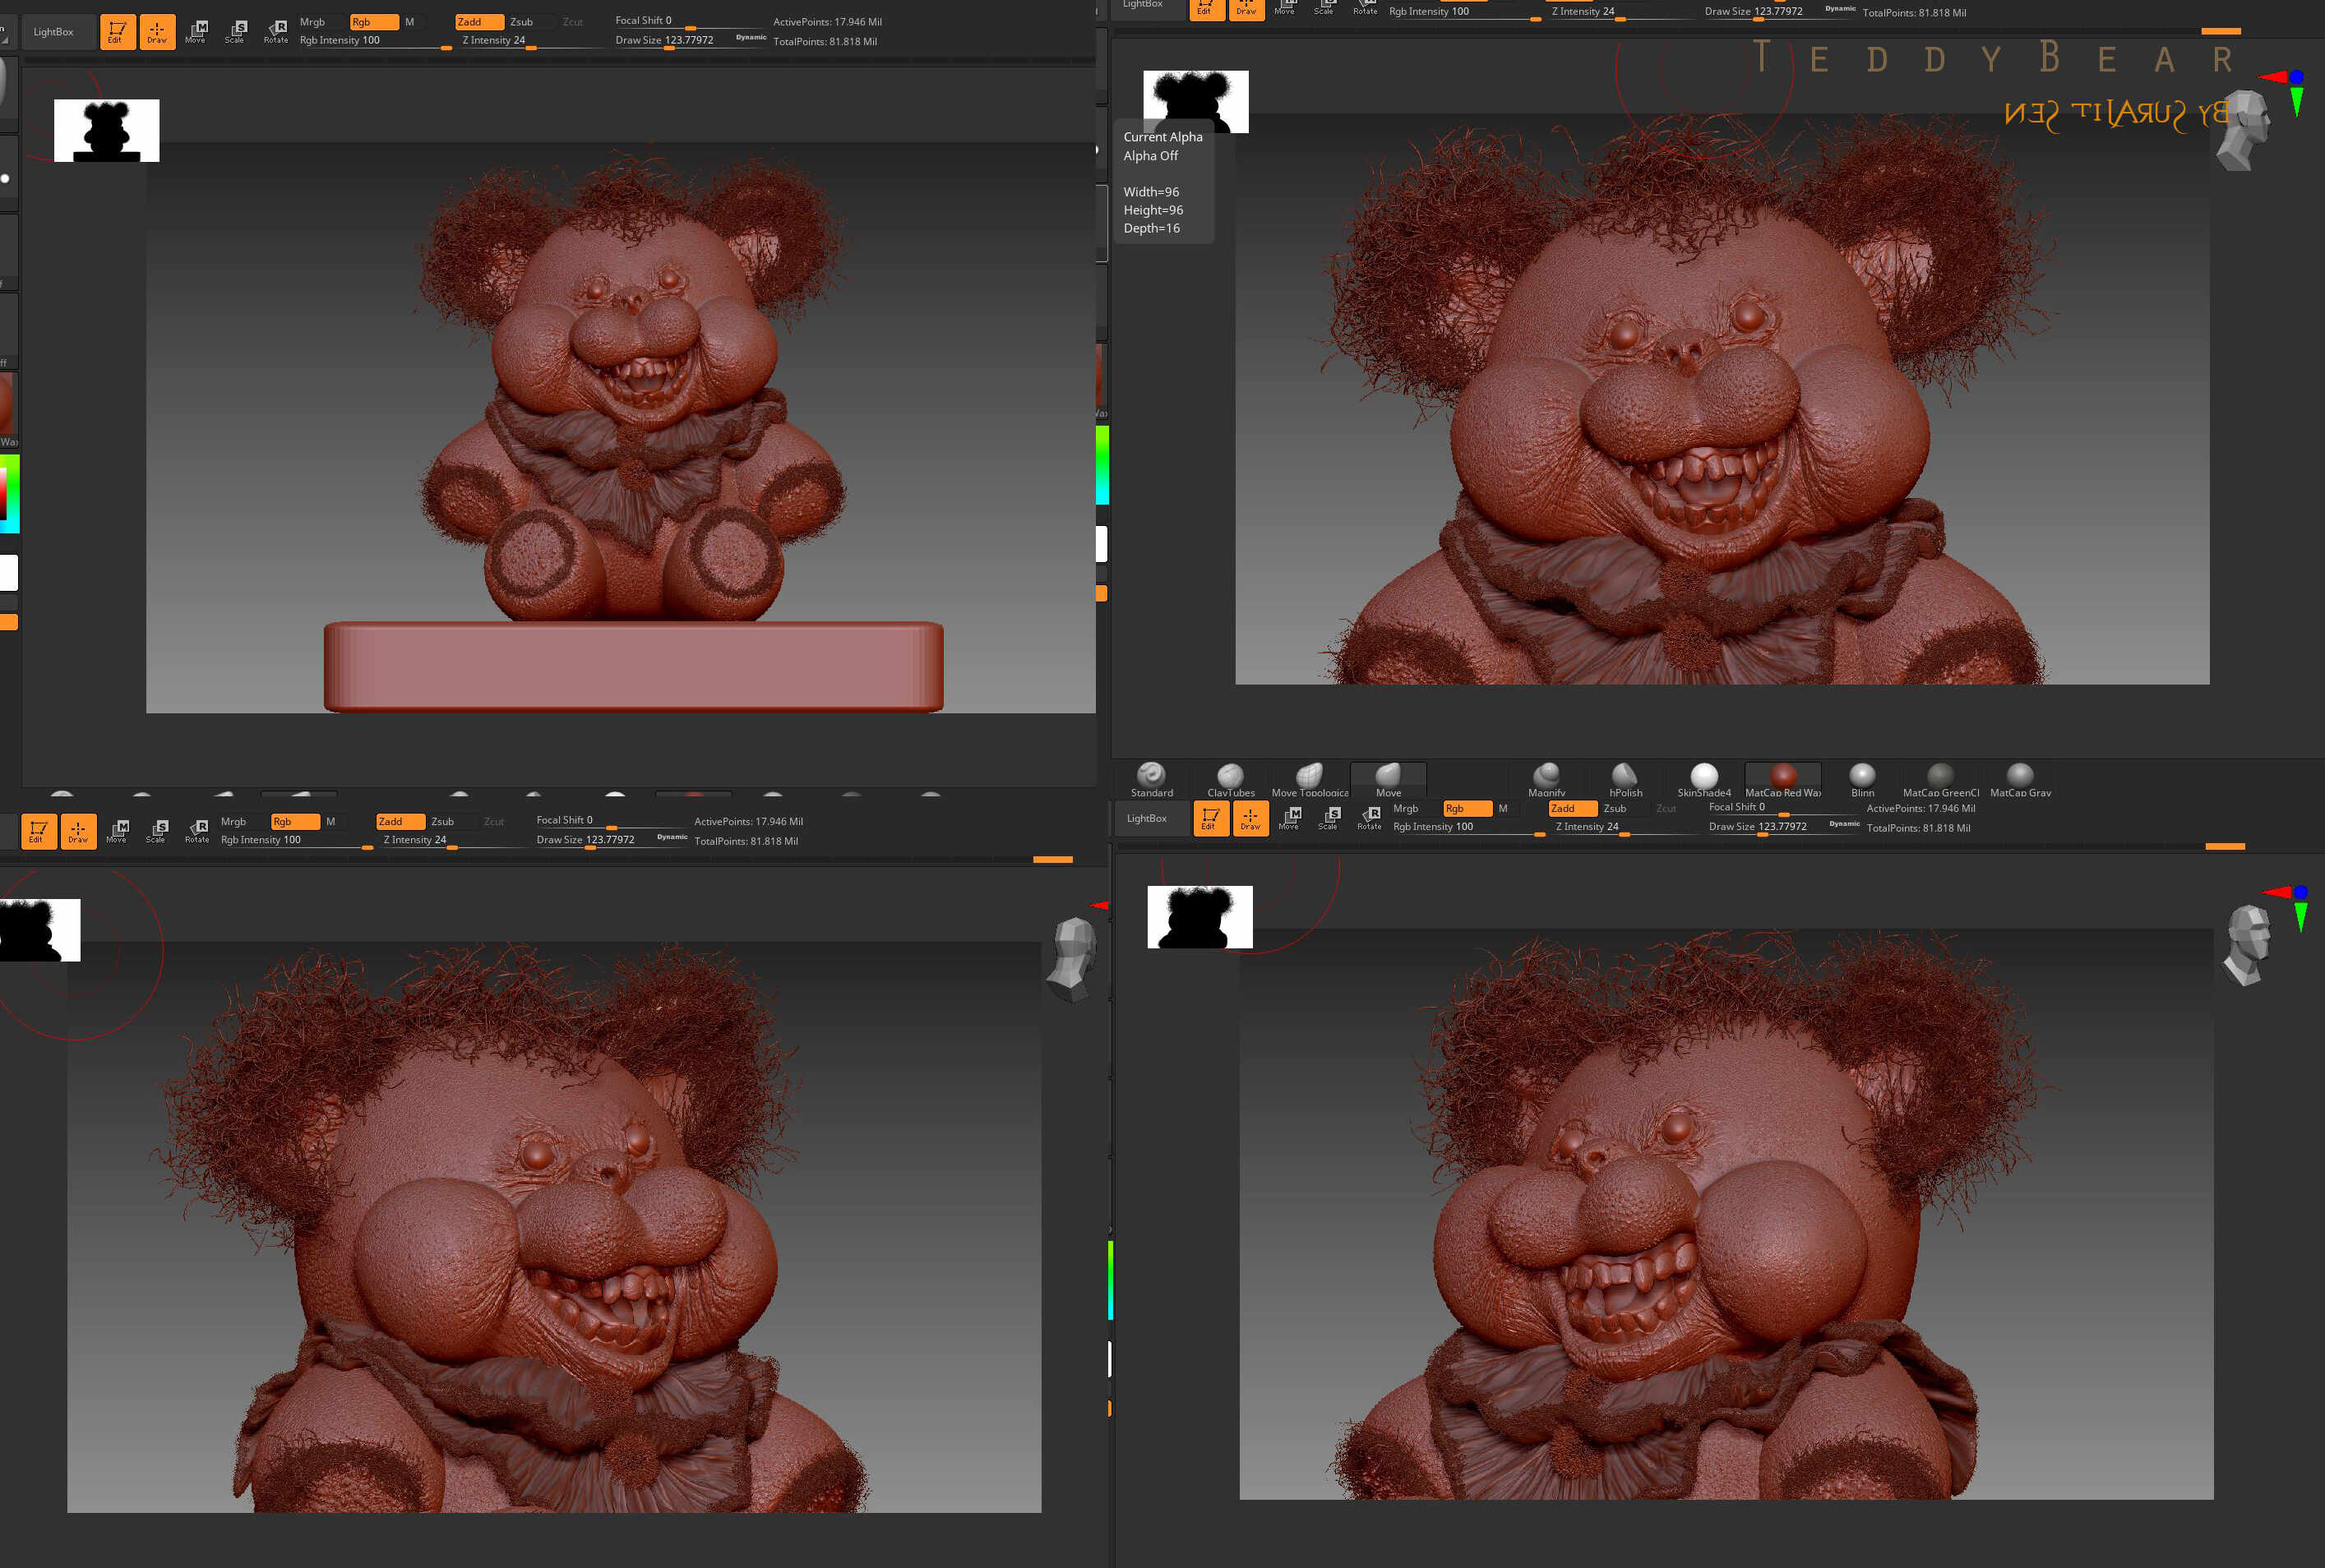Click the camera head gizmo in bottom-right view

click(x=2248, y=944)
